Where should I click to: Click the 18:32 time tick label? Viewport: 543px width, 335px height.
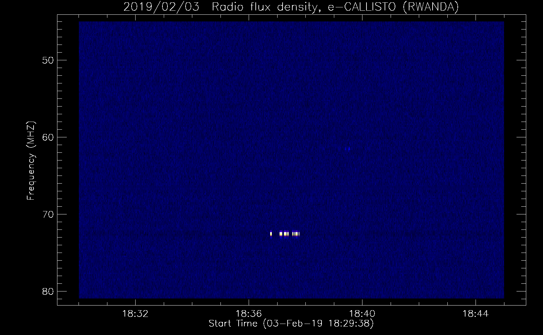pyautogui.click(x=135, y=314)
